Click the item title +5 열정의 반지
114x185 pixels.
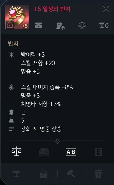(52, 9)
